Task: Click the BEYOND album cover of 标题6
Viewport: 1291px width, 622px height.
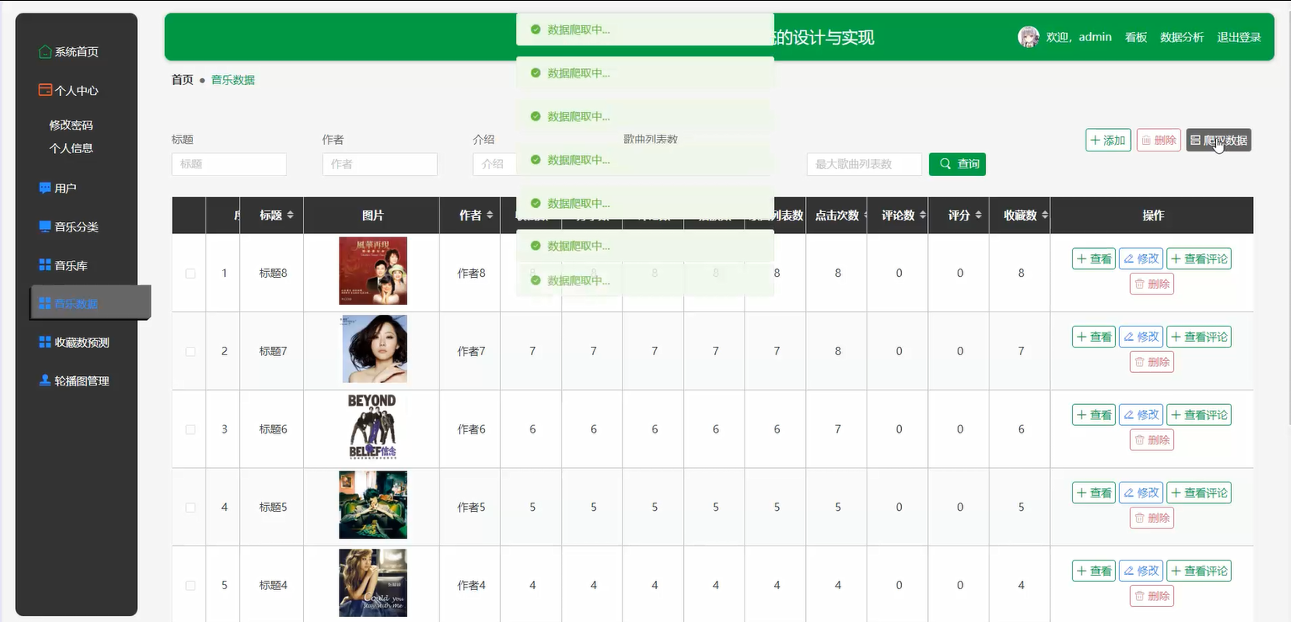Action: [373, 427]
